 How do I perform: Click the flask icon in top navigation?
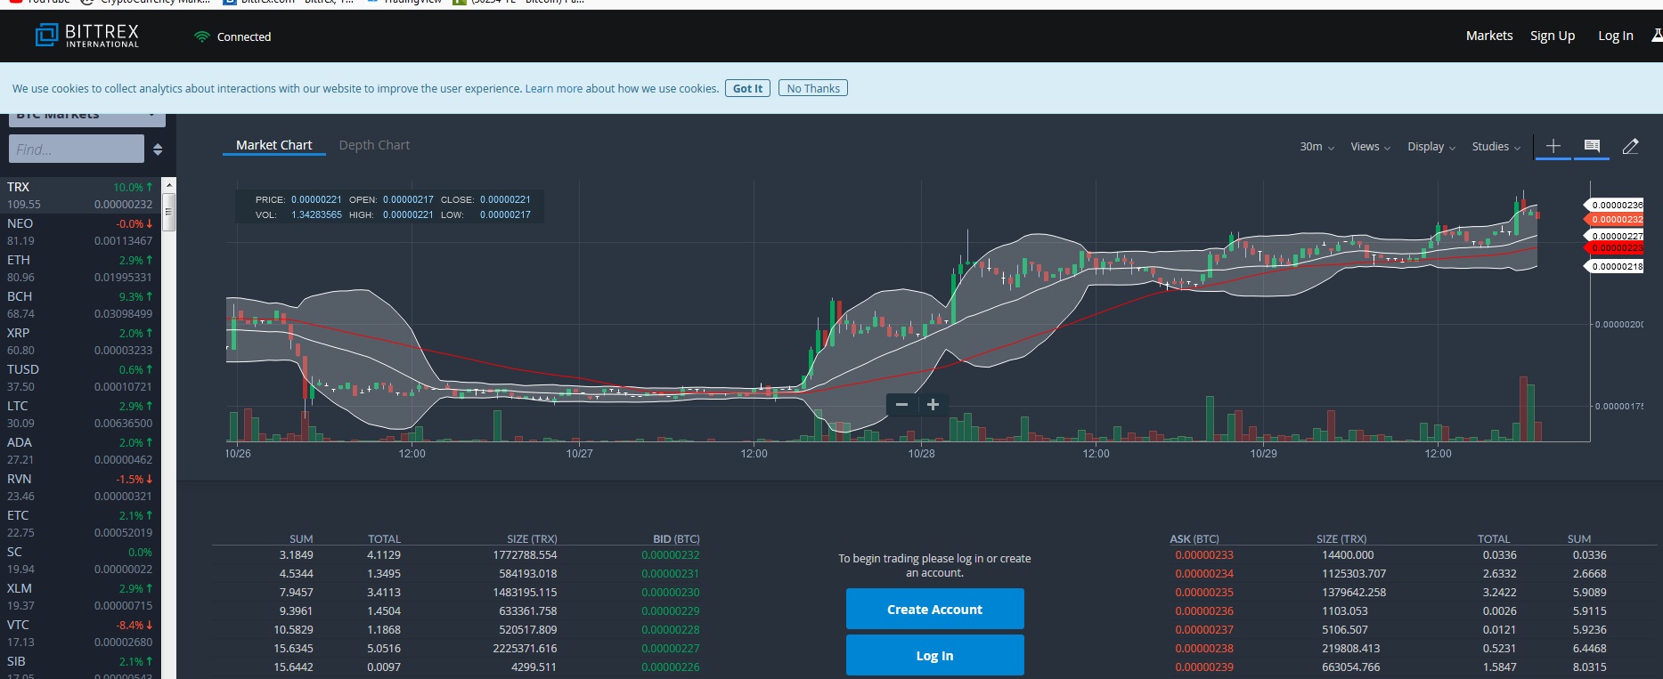coord(1657,36)
